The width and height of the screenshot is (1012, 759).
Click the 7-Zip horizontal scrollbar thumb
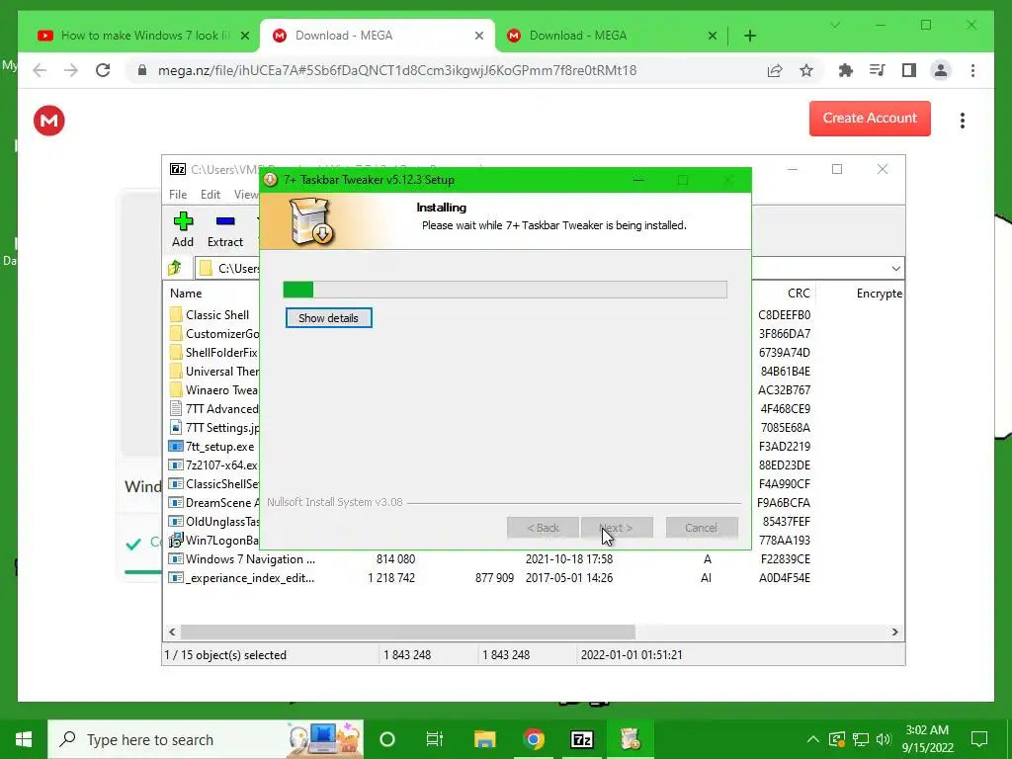408,632
